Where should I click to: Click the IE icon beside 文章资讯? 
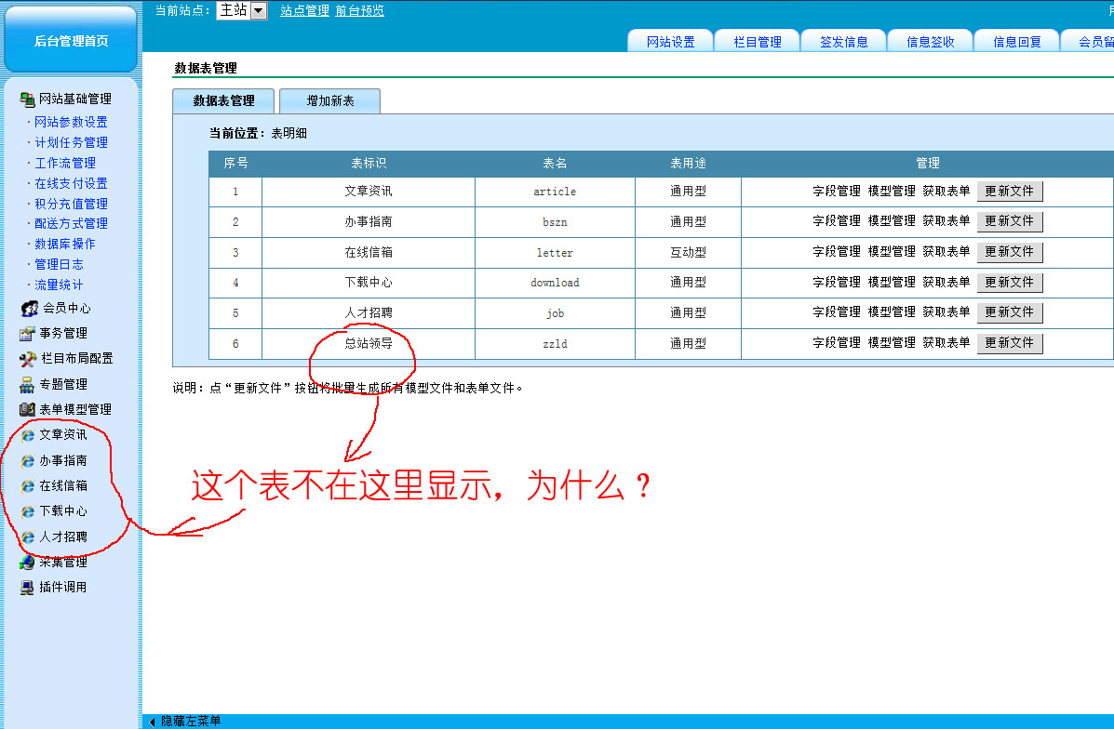click(x=27, y=435)
